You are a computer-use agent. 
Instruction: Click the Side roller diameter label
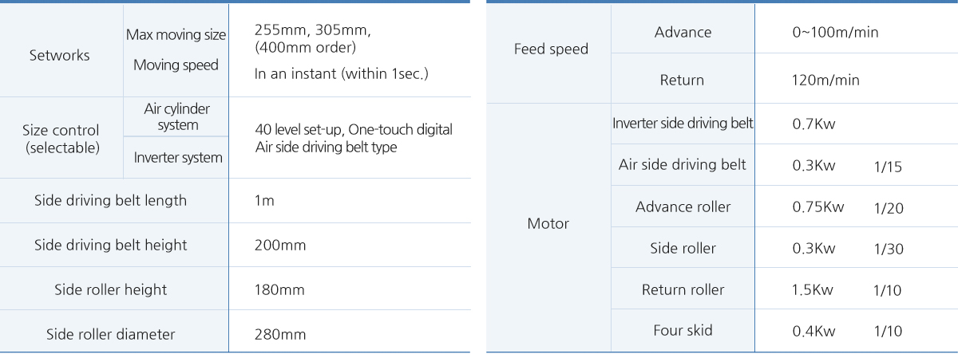click(110, 333)
